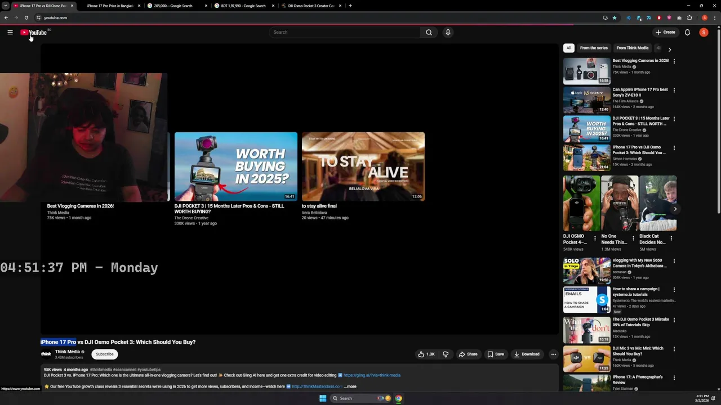Open more actions ellipsis under video
The height and width of the screenshot is (405, 721).
click(553, 354)
